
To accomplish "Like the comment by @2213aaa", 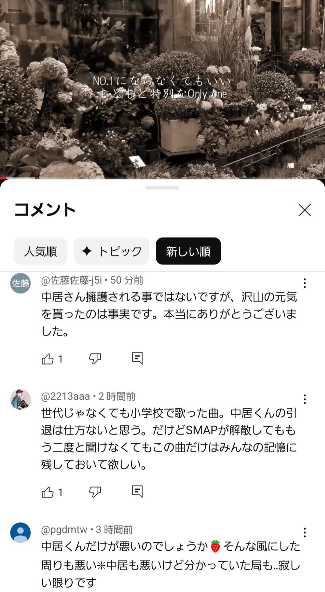I will pyautogui.click(x=48, y=492).
